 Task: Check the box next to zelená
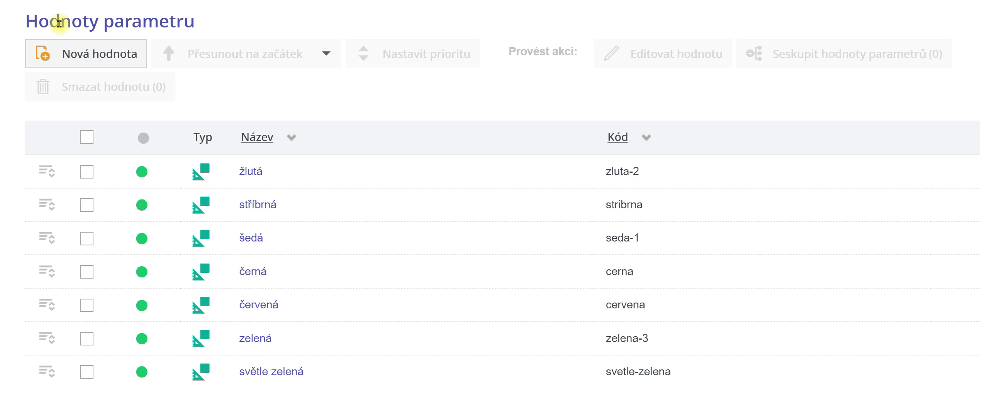[x=87, y=338]
